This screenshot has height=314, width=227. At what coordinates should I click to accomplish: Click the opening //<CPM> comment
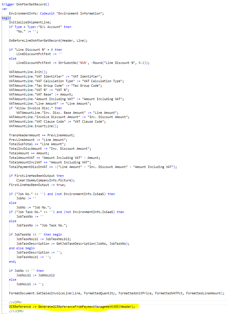click(15, 302)
